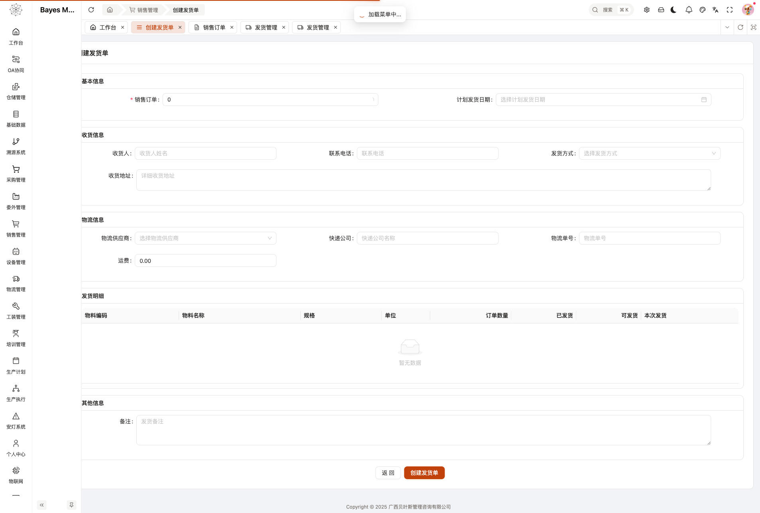This screenshot has height=513, width=760.
Task: Open the 工作台 sidebar icon
Action: 16,36
